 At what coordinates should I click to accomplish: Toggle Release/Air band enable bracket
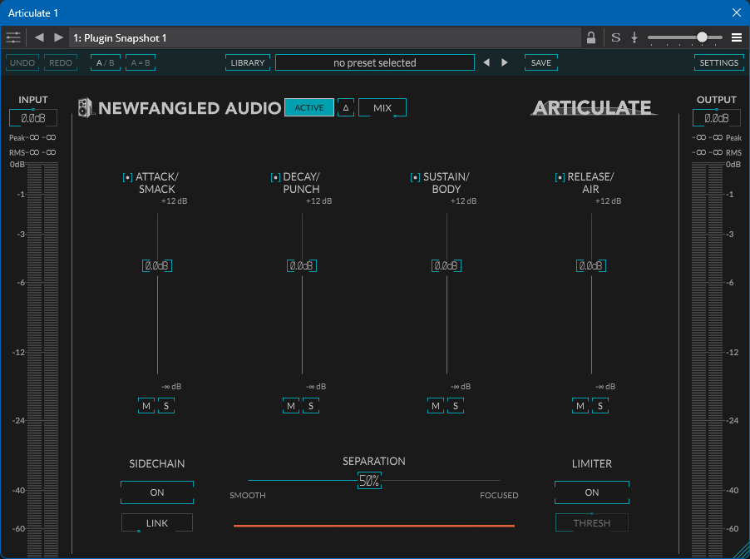coord(560,177)
